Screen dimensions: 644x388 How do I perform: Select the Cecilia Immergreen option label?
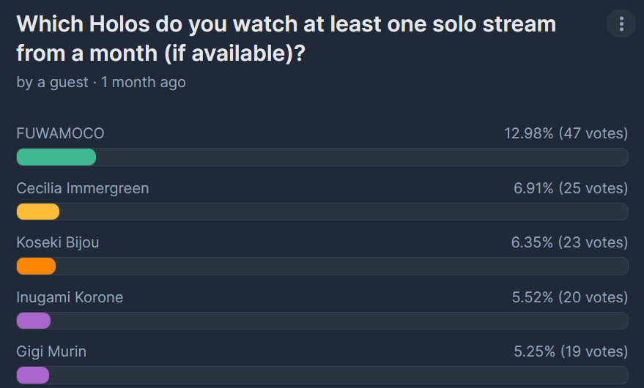coord(83,188)
